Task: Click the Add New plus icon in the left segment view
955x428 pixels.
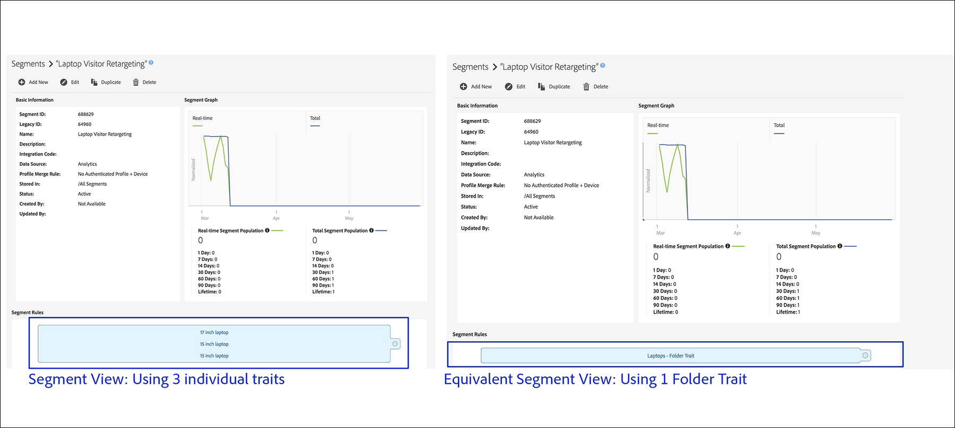Action: pos(22,82)
